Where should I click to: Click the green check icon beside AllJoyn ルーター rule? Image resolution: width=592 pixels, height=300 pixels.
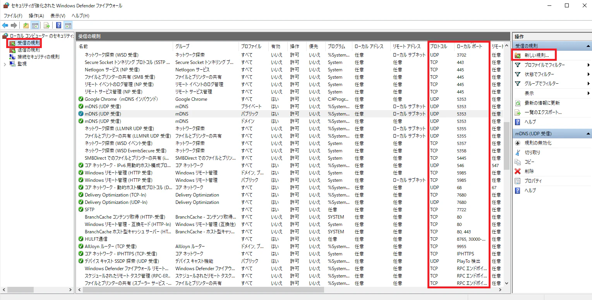click(81, 247)
